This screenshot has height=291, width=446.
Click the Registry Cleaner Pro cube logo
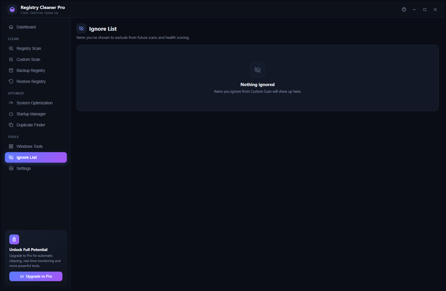12,10
